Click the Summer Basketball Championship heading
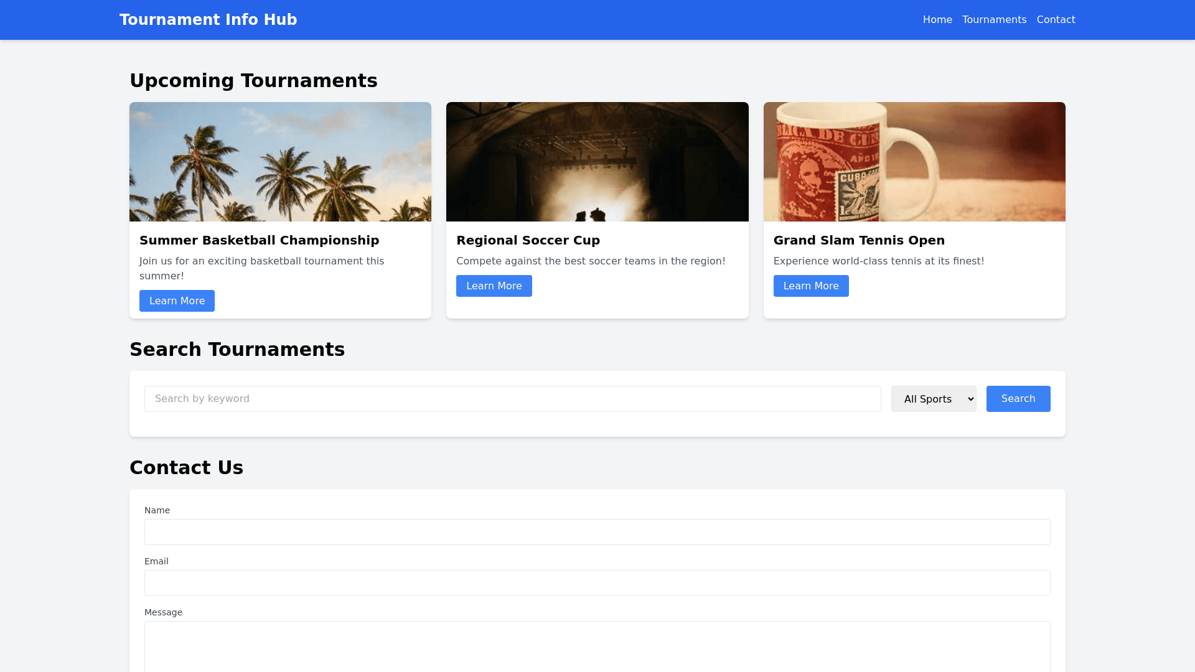Image resolution: width=1195 pixels, height=672 pixels. click(259, 240)
